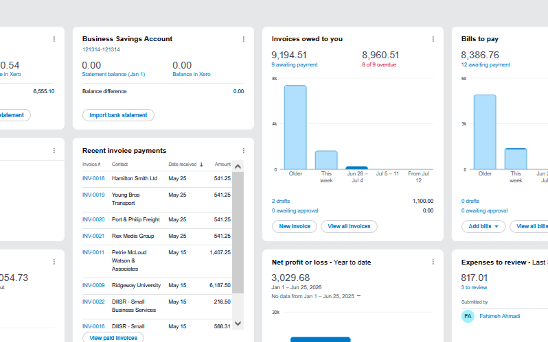Viewport: 548px width, 342px height.
Task: Open Recent invoice payments options menu
Action: 244,150
